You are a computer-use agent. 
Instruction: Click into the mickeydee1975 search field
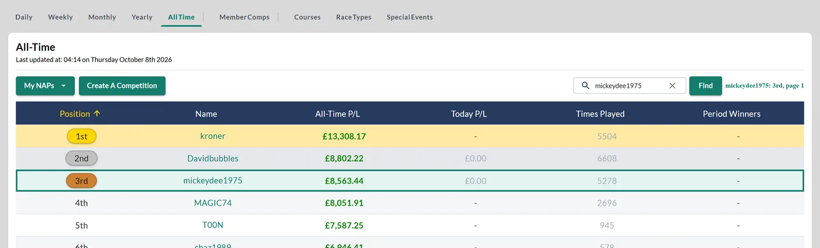[628, 85]
